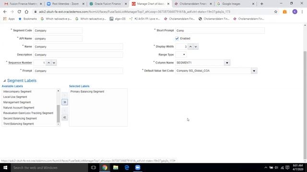307x172 pixels.
Task: Open the taskbar clock and date
Action: (x=298, y=168)
